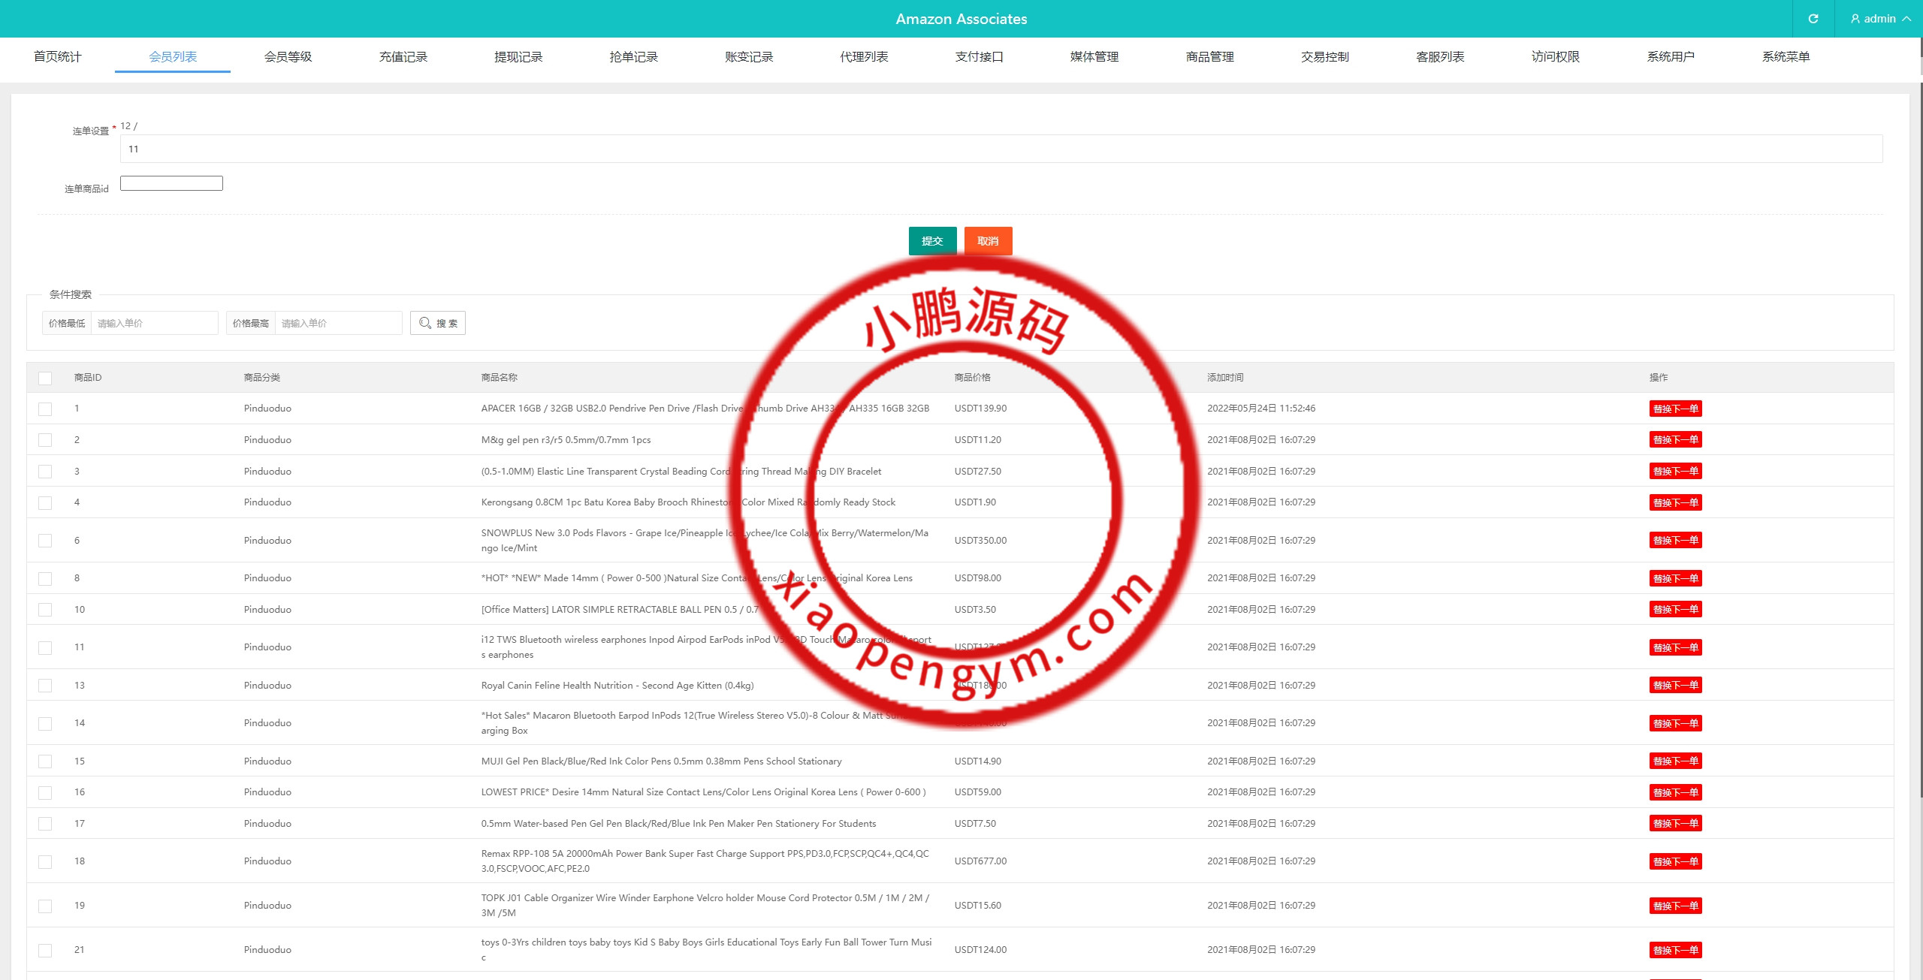Click 替换下一单 for LATOR ball pen row
The width and height of the screenshot is (1923, 980).
1675,609
